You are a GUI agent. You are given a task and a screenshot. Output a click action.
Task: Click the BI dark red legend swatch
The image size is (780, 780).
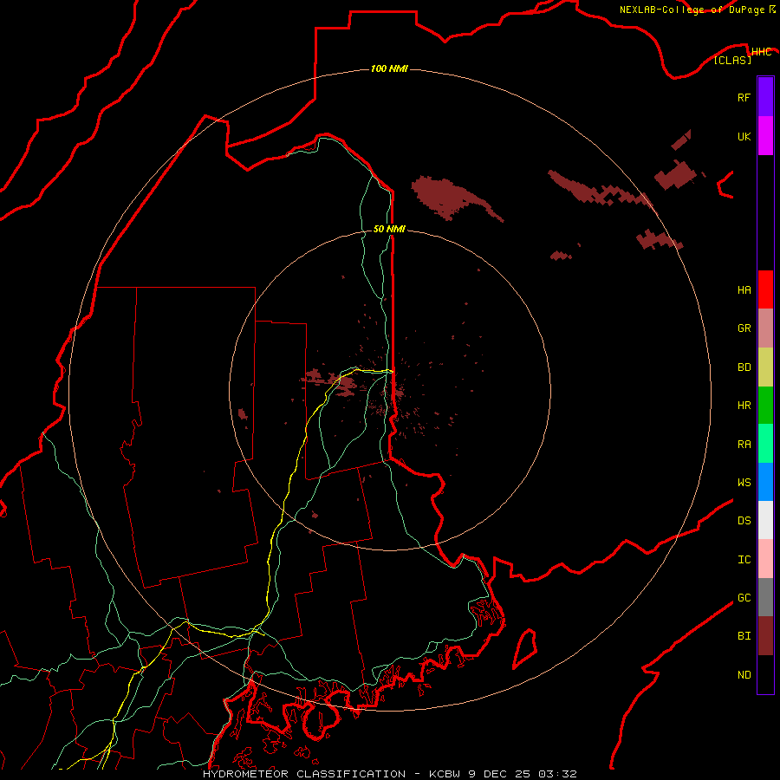(765, 636)
